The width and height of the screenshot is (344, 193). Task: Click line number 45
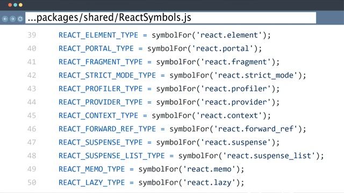point(32,116)
